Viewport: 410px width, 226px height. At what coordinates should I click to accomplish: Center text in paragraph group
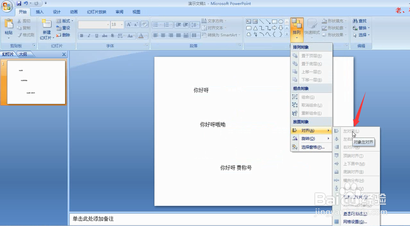pos(163,35)
